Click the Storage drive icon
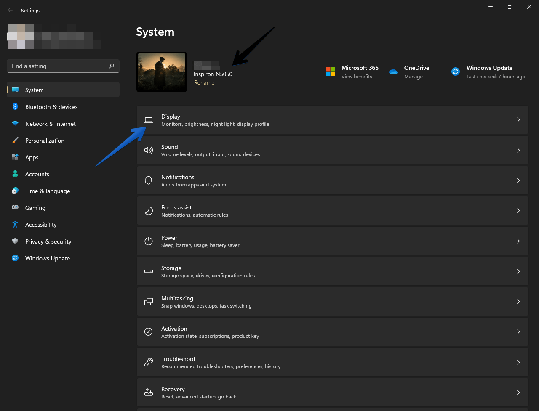The width and height of the screenshot is (539, 411). pos(149,271)
